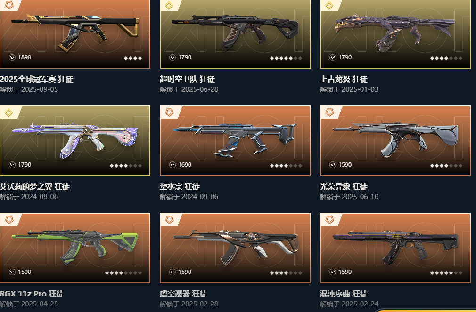Click the tier badge on 混沌序曲 card
The width and height of the screenshot is (476, 312).
point(329,220)
